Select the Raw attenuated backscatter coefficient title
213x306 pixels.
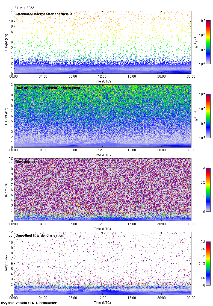[x=48, y=88]
